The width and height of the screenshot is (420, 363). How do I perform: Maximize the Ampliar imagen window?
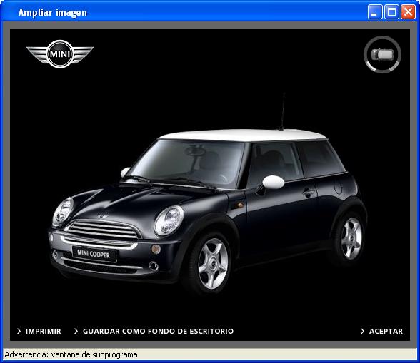[x=391, y=12]
